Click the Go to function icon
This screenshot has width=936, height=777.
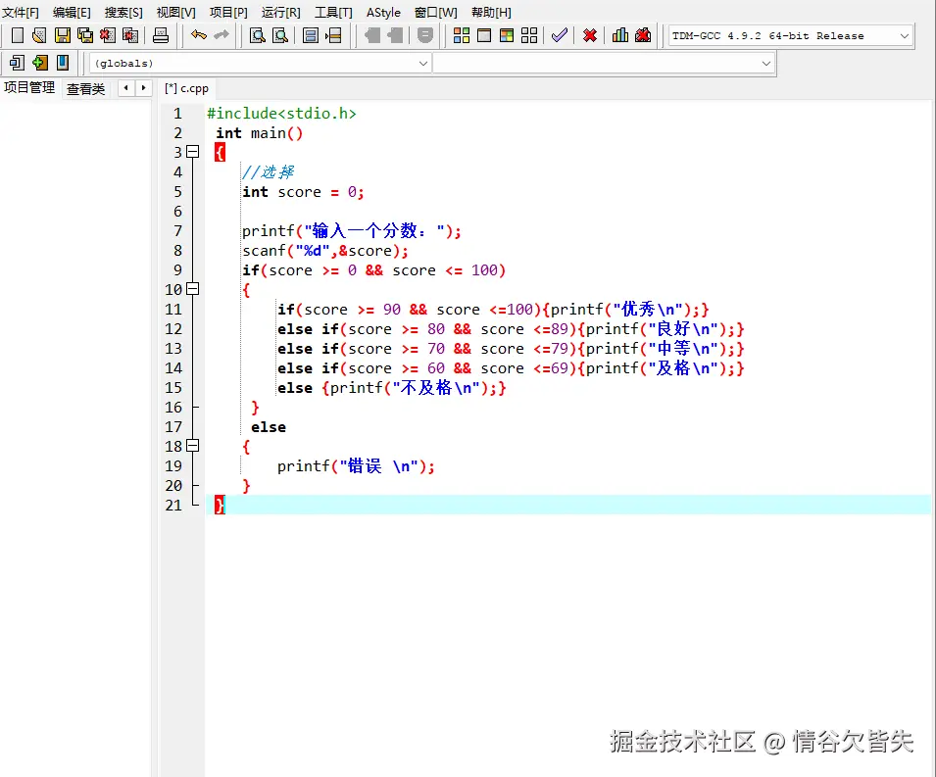click(311, 36)
